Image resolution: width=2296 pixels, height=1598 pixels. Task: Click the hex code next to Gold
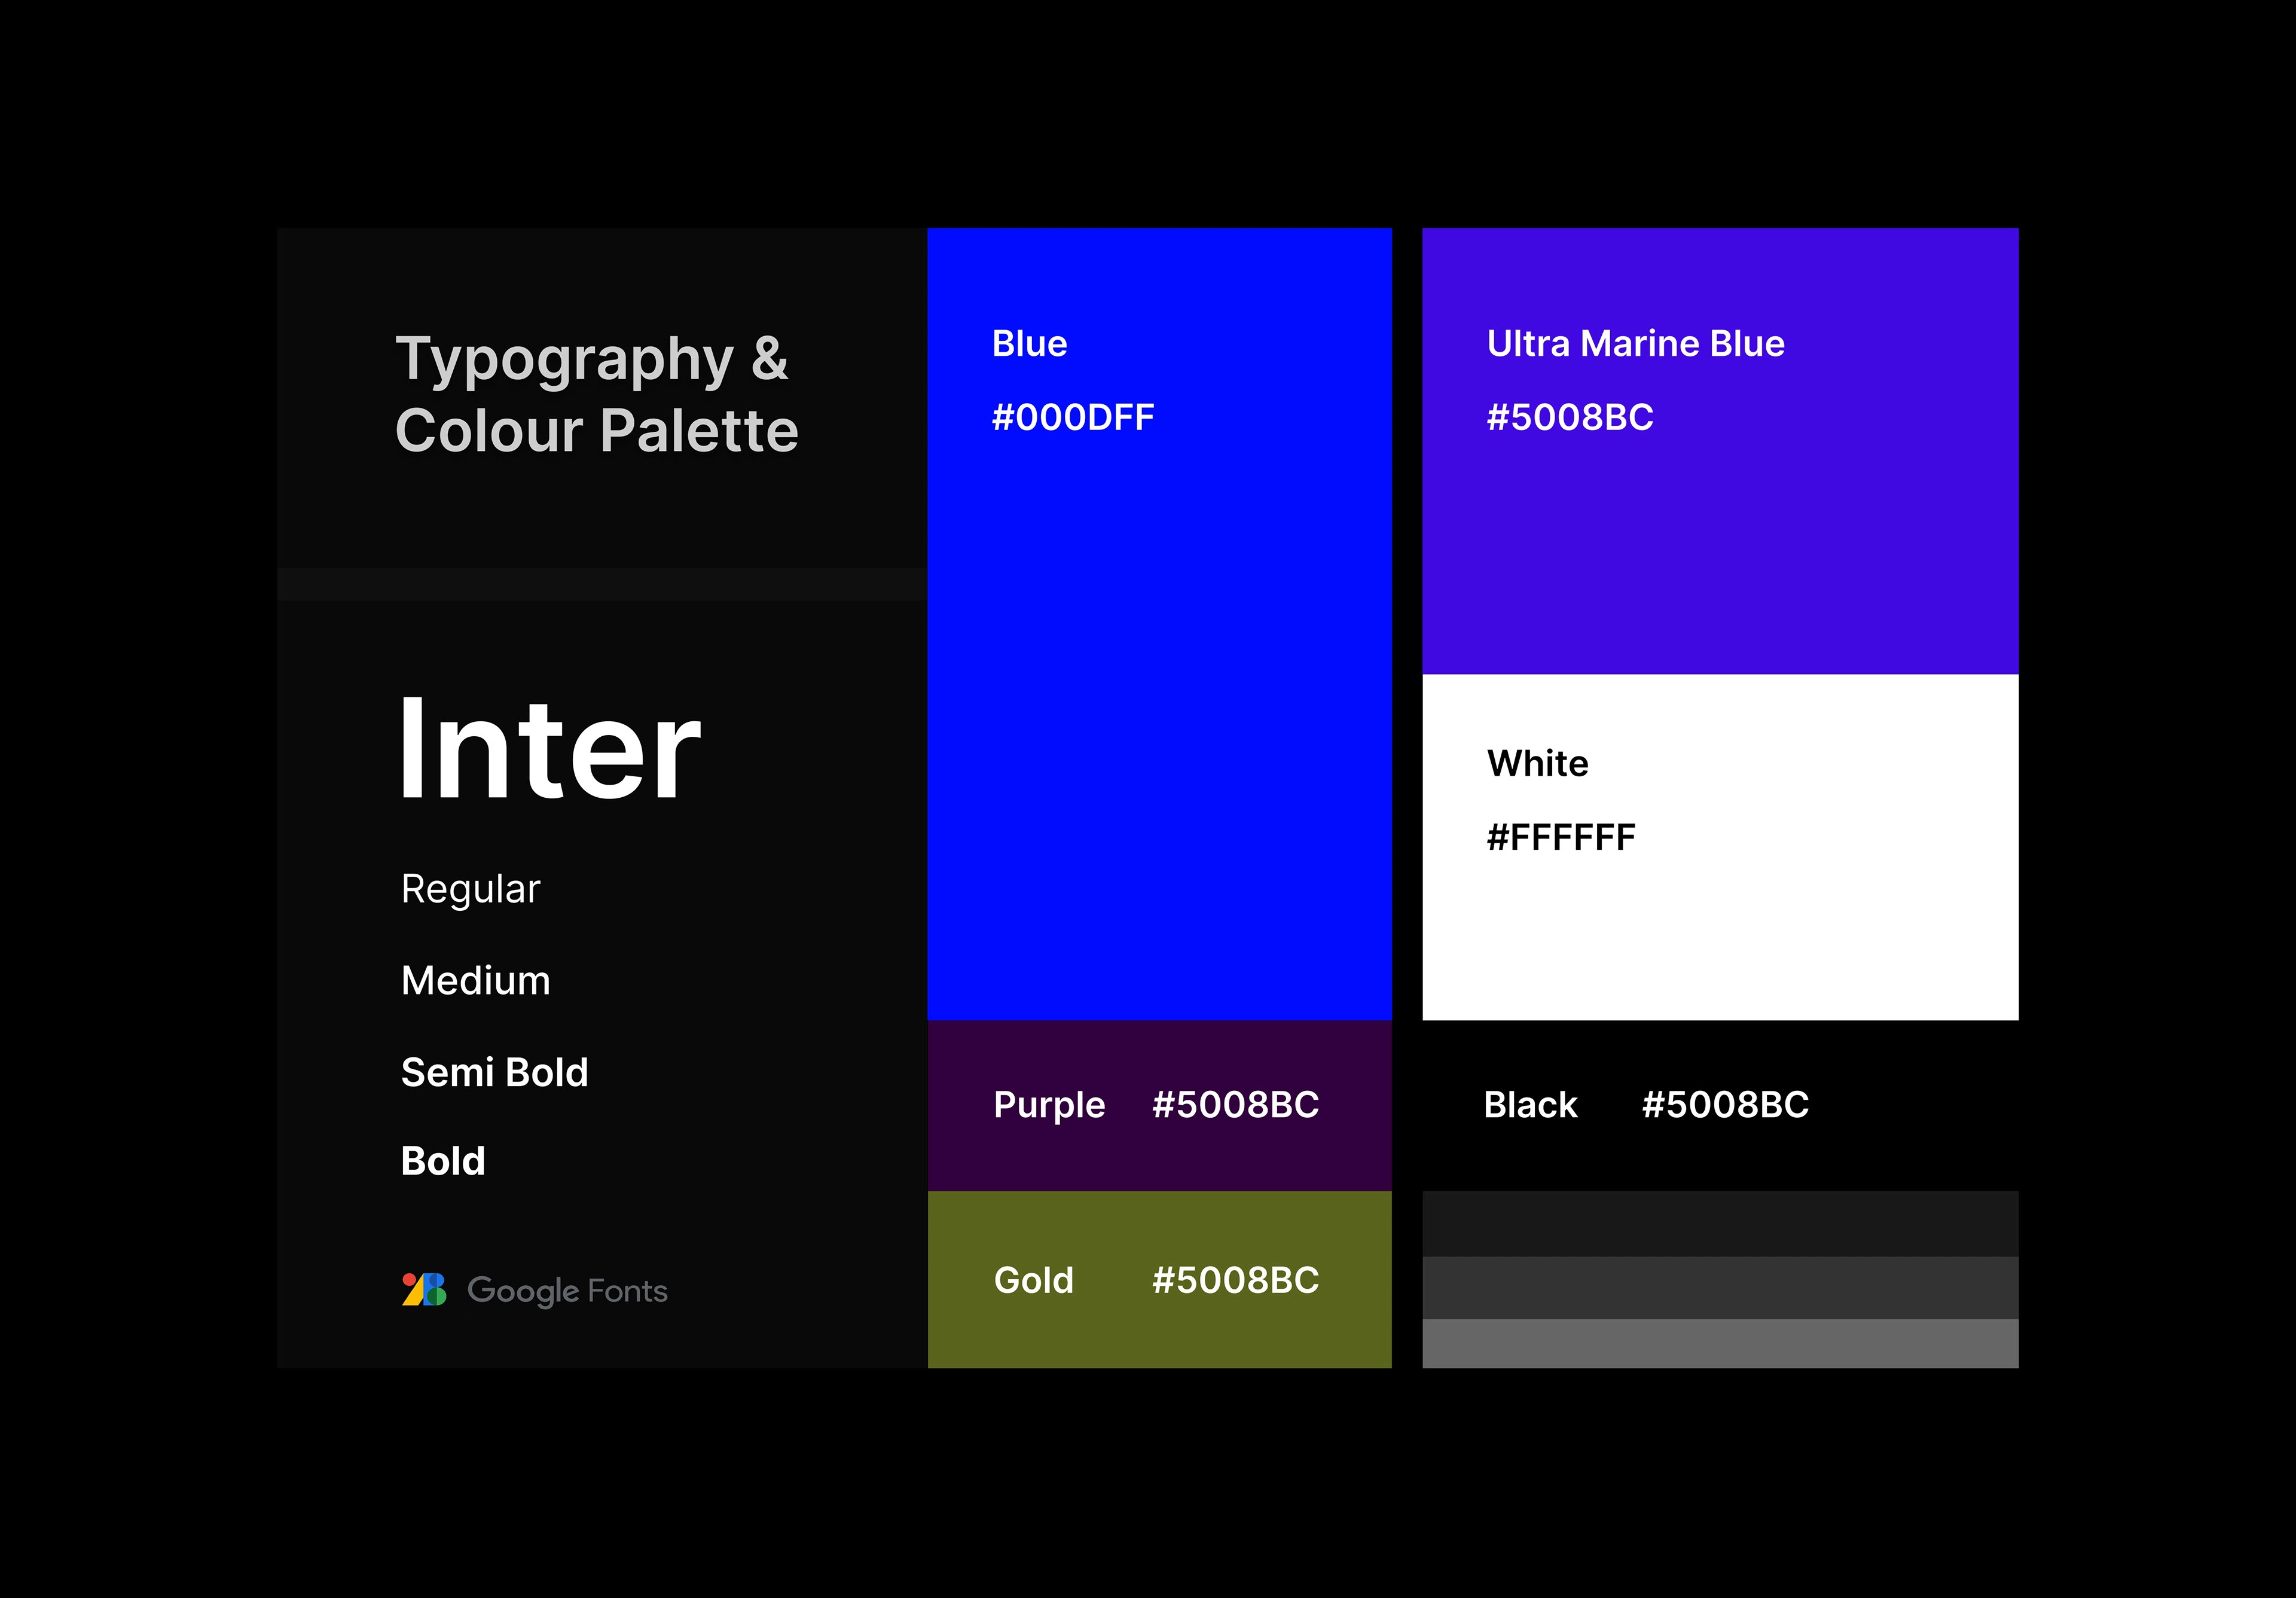pyautogui.click(x=1235, y=1280)
